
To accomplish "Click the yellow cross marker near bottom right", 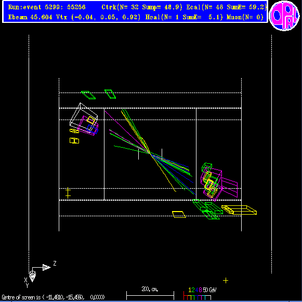I will (x=226, y=281).
